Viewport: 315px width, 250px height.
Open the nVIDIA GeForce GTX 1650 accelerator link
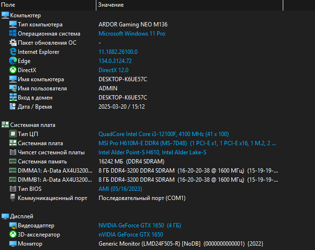[x=131, y=235]
